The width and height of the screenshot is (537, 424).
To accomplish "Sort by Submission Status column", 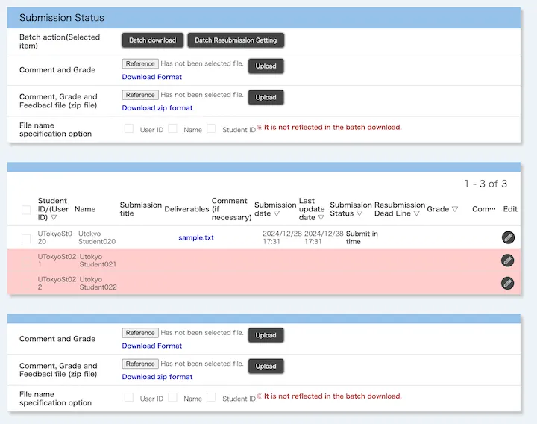I will click(359, 213).
